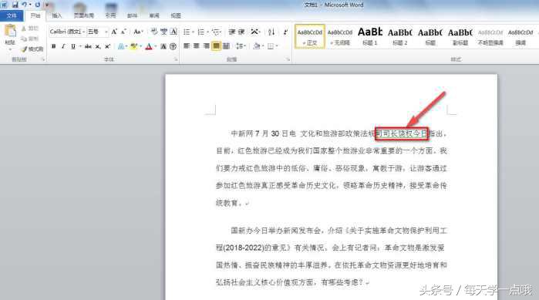This screenshot has width=539, height=300.
Task: Click the Align Left icon
Action: (x=187, y=46)
